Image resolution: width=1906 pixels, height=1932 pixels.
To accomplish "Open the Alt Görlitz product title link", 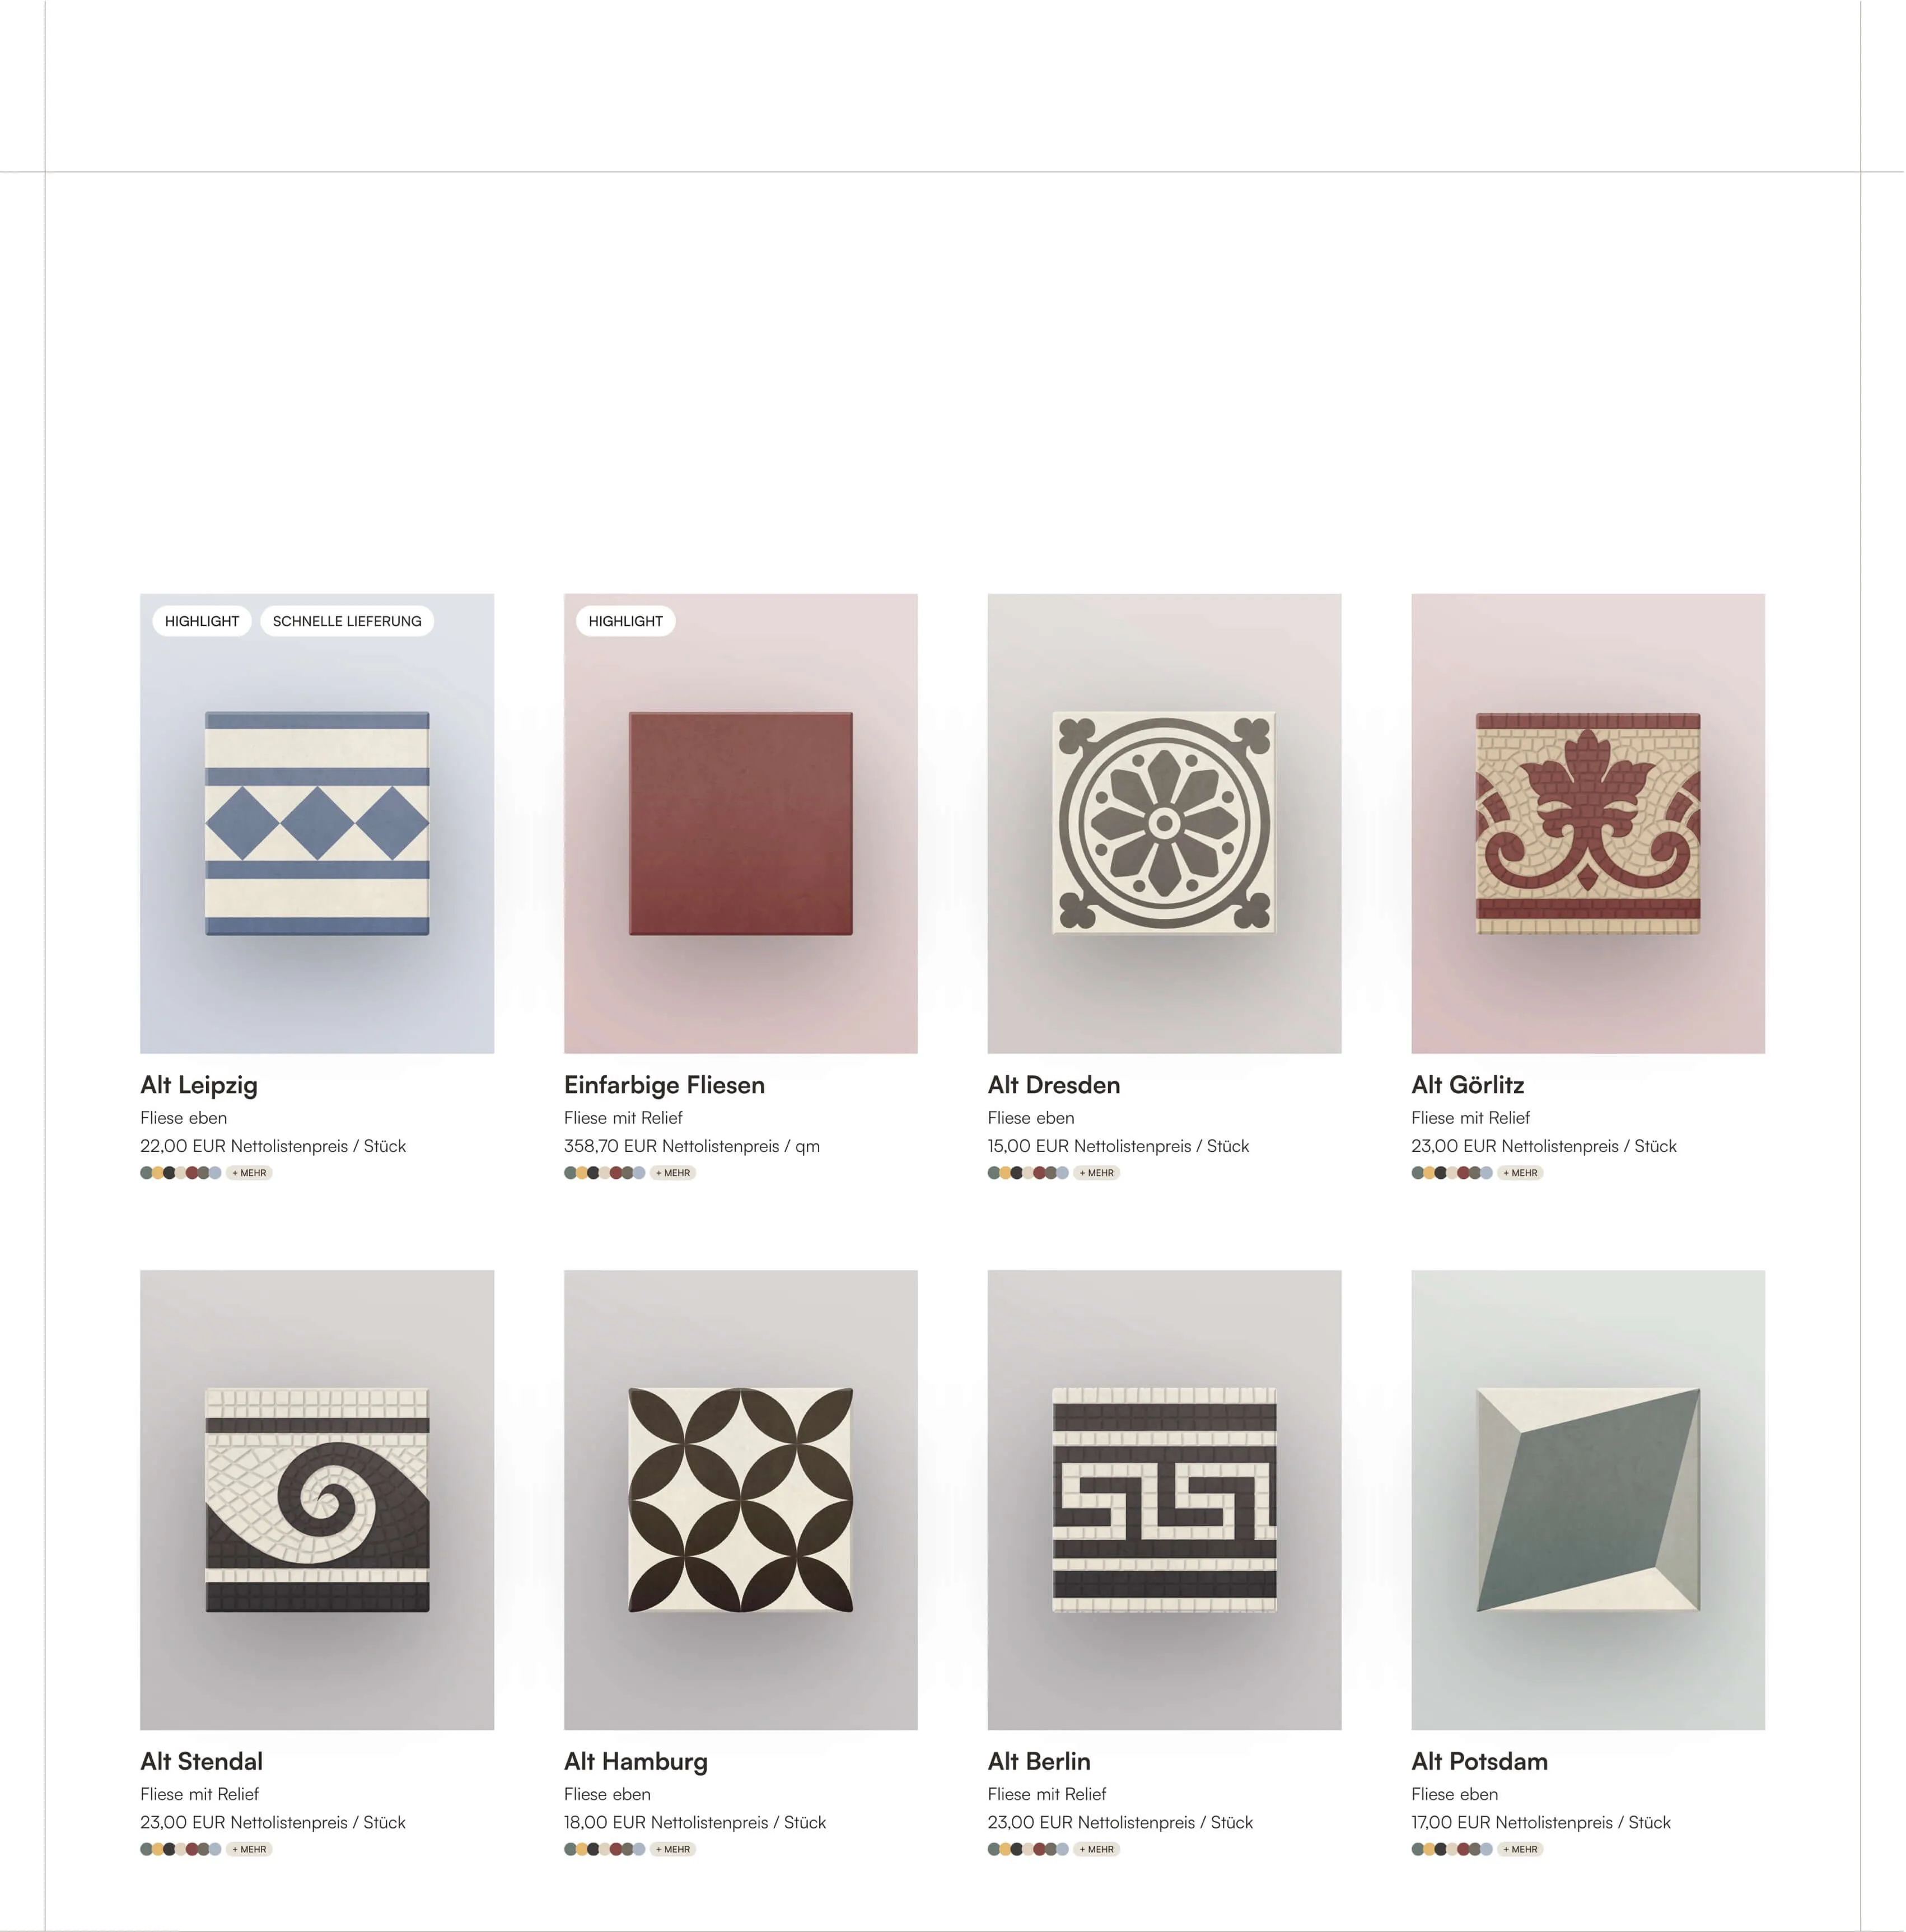I will click(x=1467, y=1085).
